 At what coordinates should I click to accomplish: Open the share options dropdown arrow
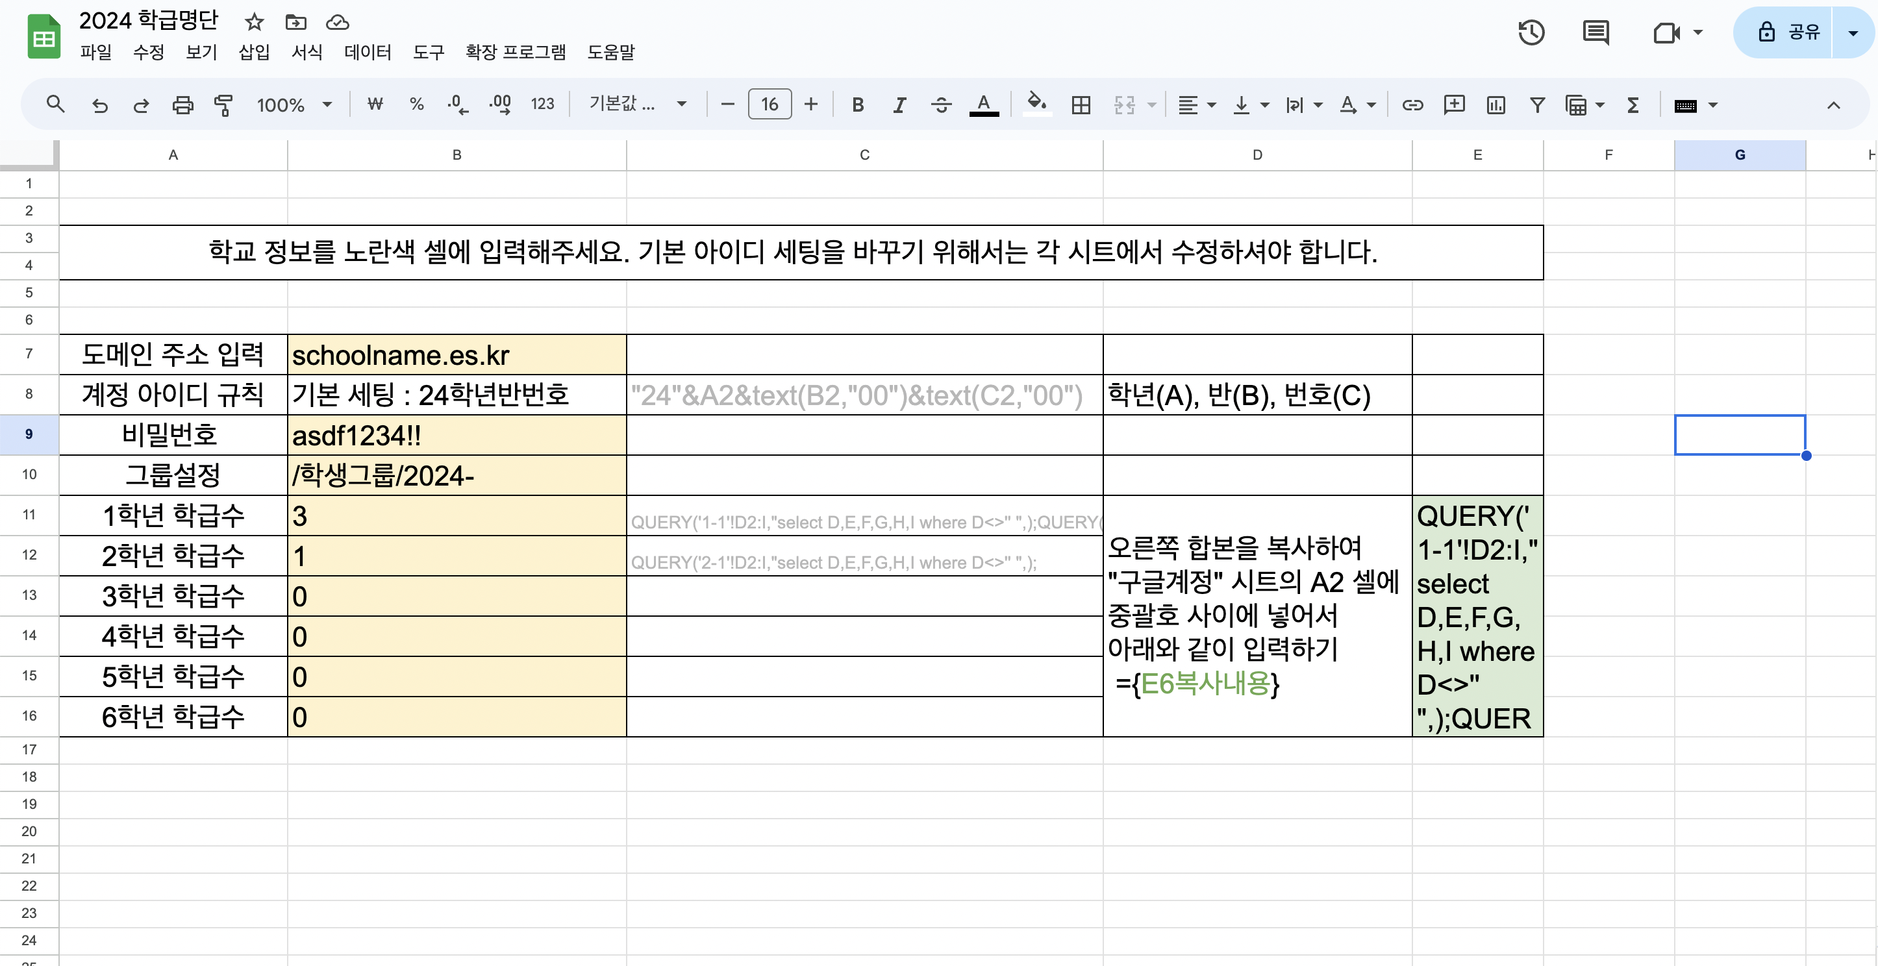1853,32
